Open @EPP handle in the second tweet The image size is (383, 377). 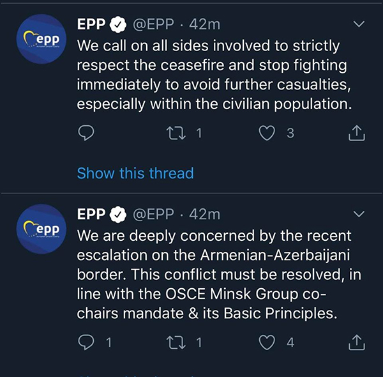pyautogui.click(x=153, y=215)
